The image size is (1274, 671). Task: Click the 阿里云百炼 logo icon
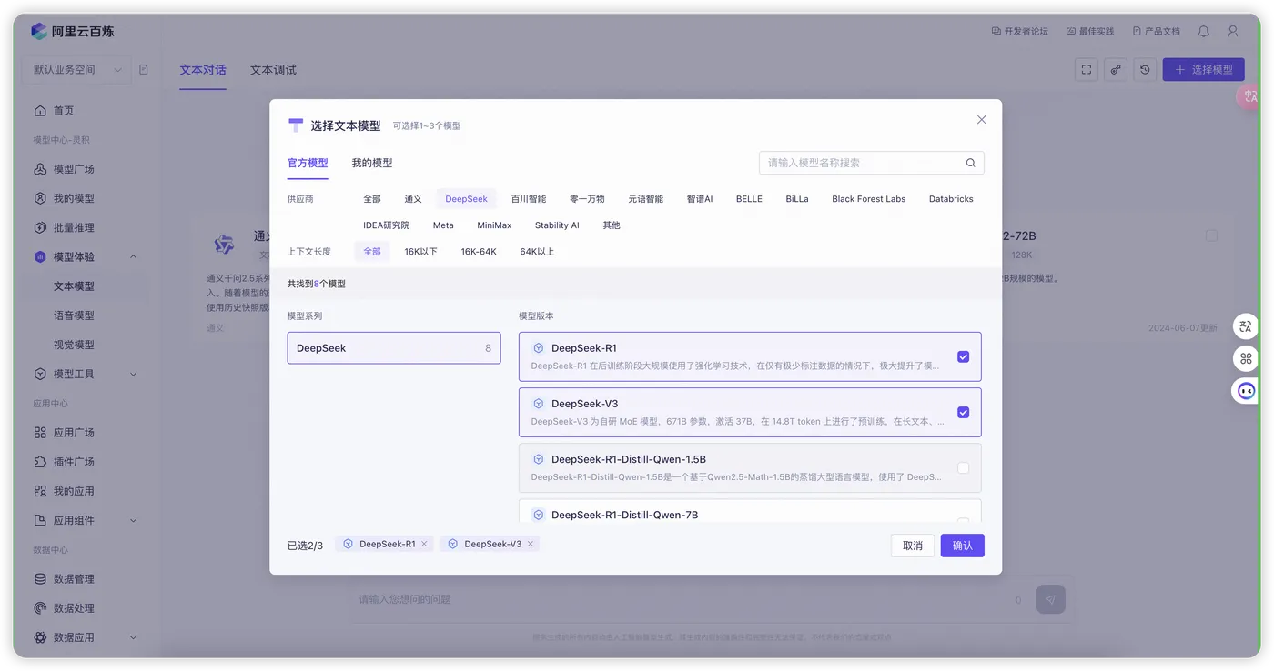click(x=38, y=31)
